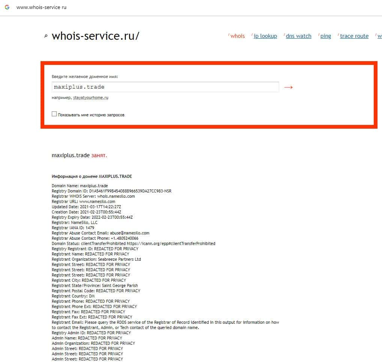Click the magnifier icon beside the whois-service.ru logo
This screenshot has height=362, width=382.
[46, 36]
